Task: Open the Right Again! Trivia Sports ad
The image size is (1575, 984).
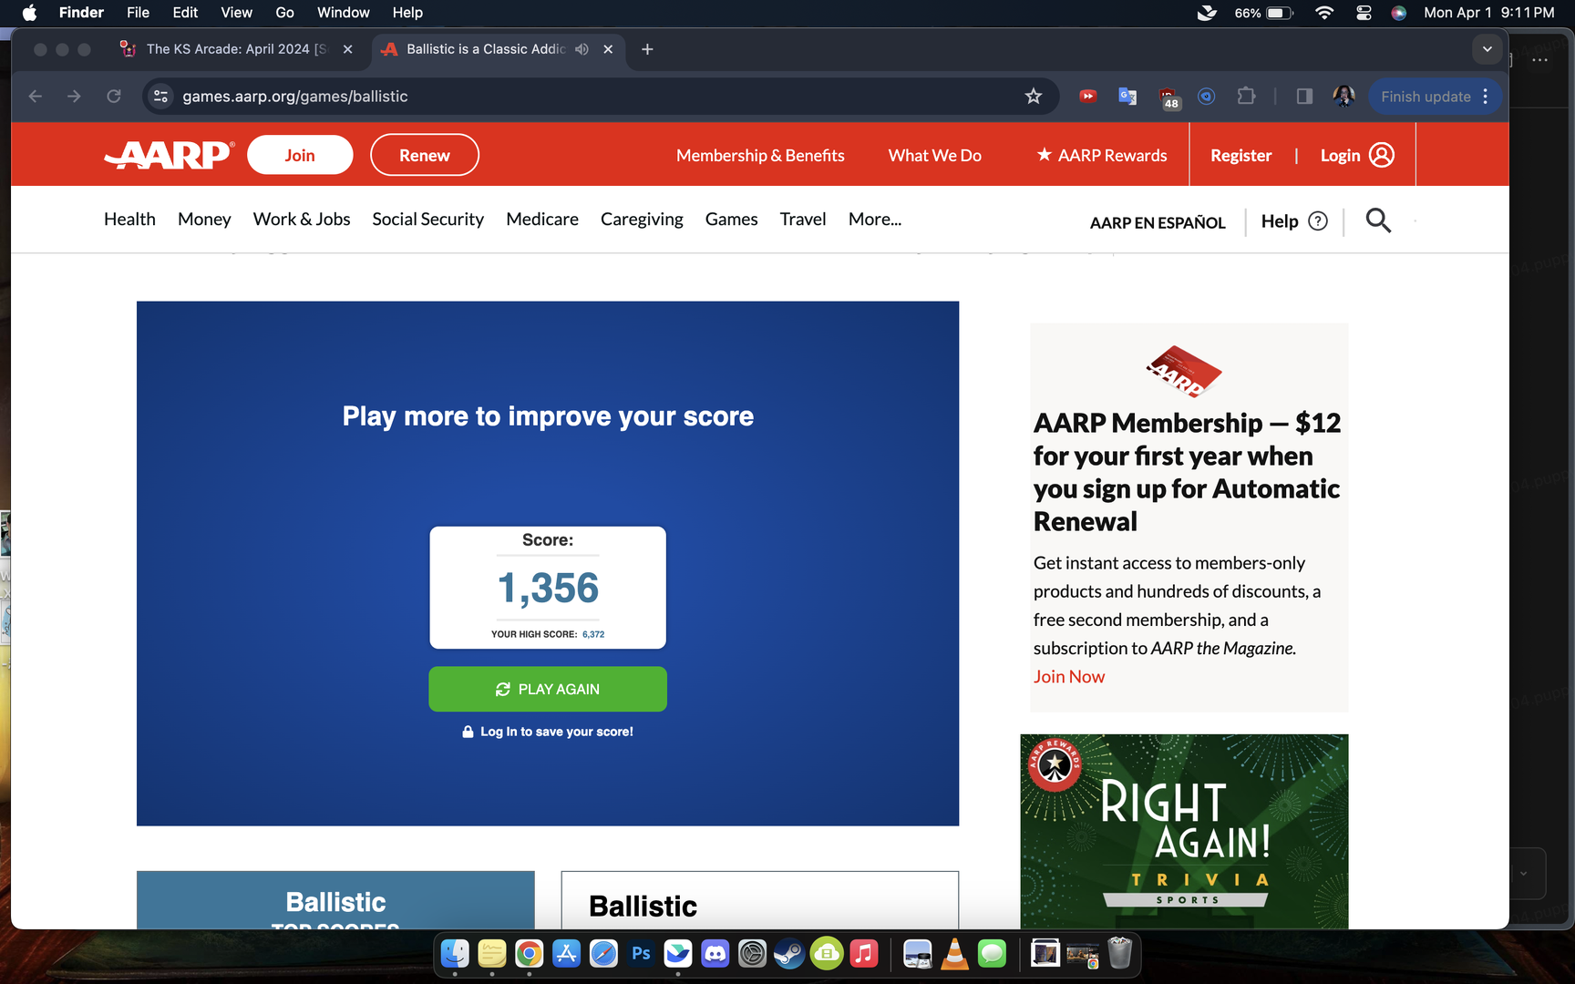Action: (x=1184, y=832)
